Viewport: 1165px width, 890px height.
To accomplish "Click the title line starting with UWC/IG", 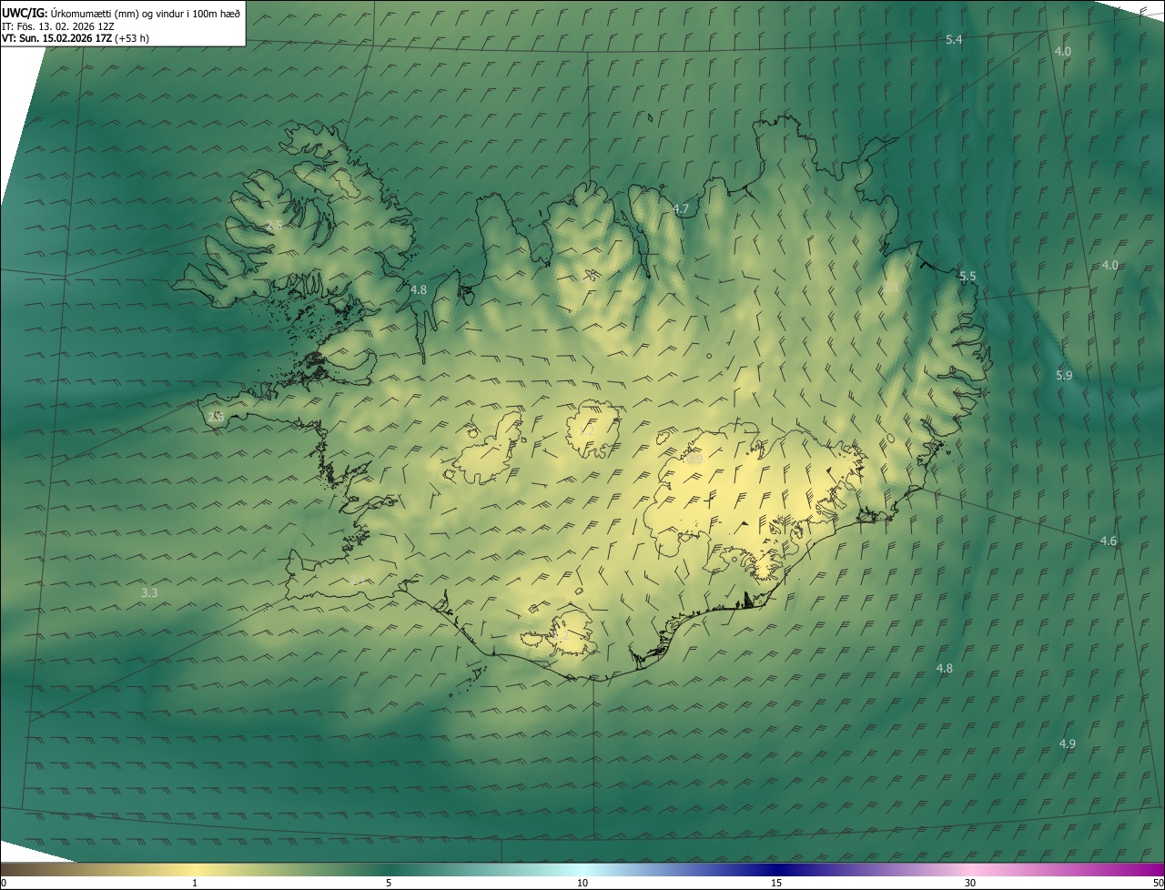I will click(120, 13).
